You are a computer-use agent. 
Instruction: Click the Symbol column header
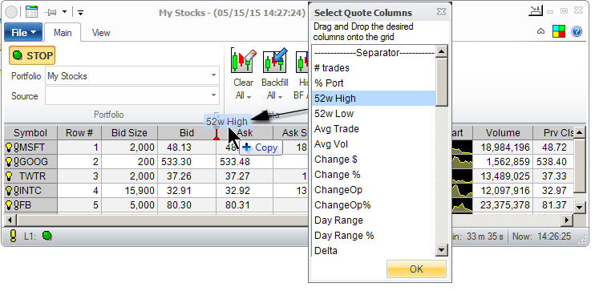30,133
